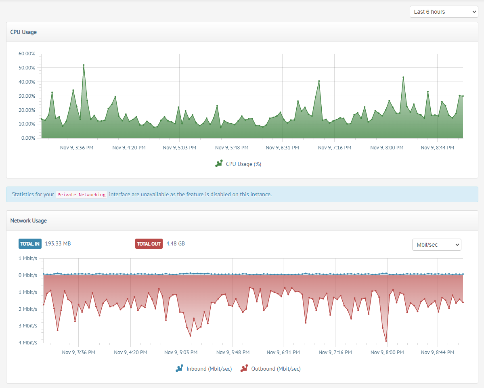
Task: Click the 4.48 GB total outbound value
Action: [x=176, y=243]
